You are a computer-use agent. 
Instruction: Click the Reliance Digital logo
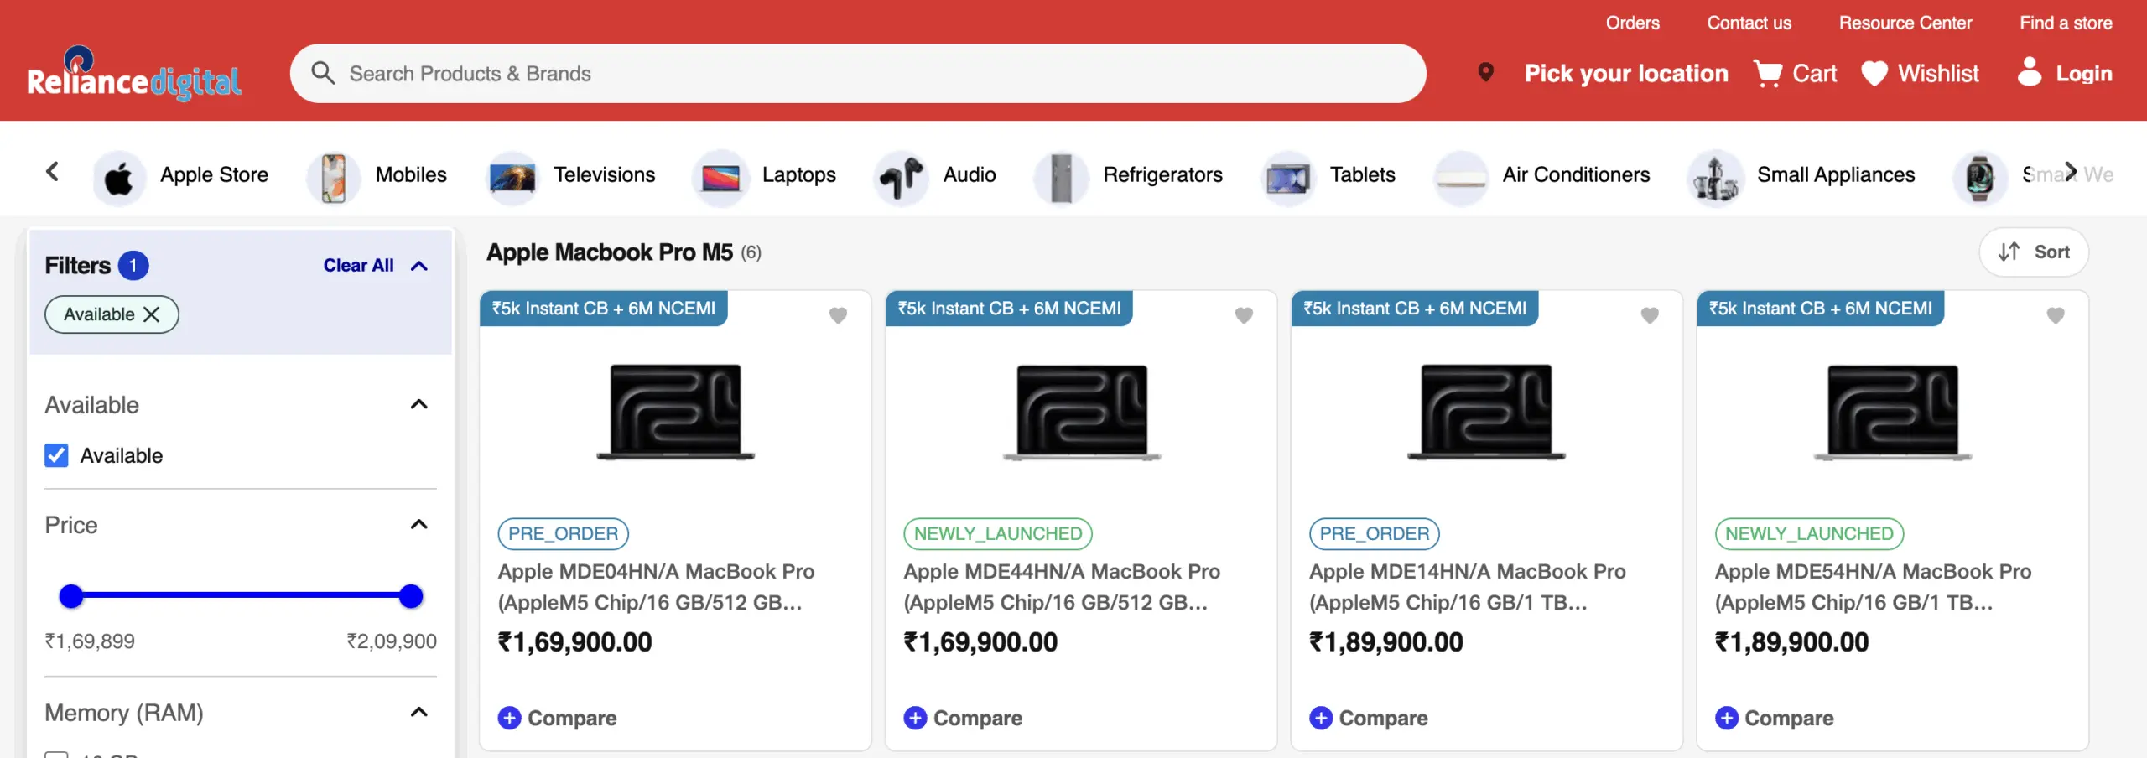click(134, 75)
